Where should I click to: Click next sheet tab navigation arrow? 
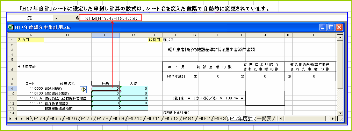point(22,118)
